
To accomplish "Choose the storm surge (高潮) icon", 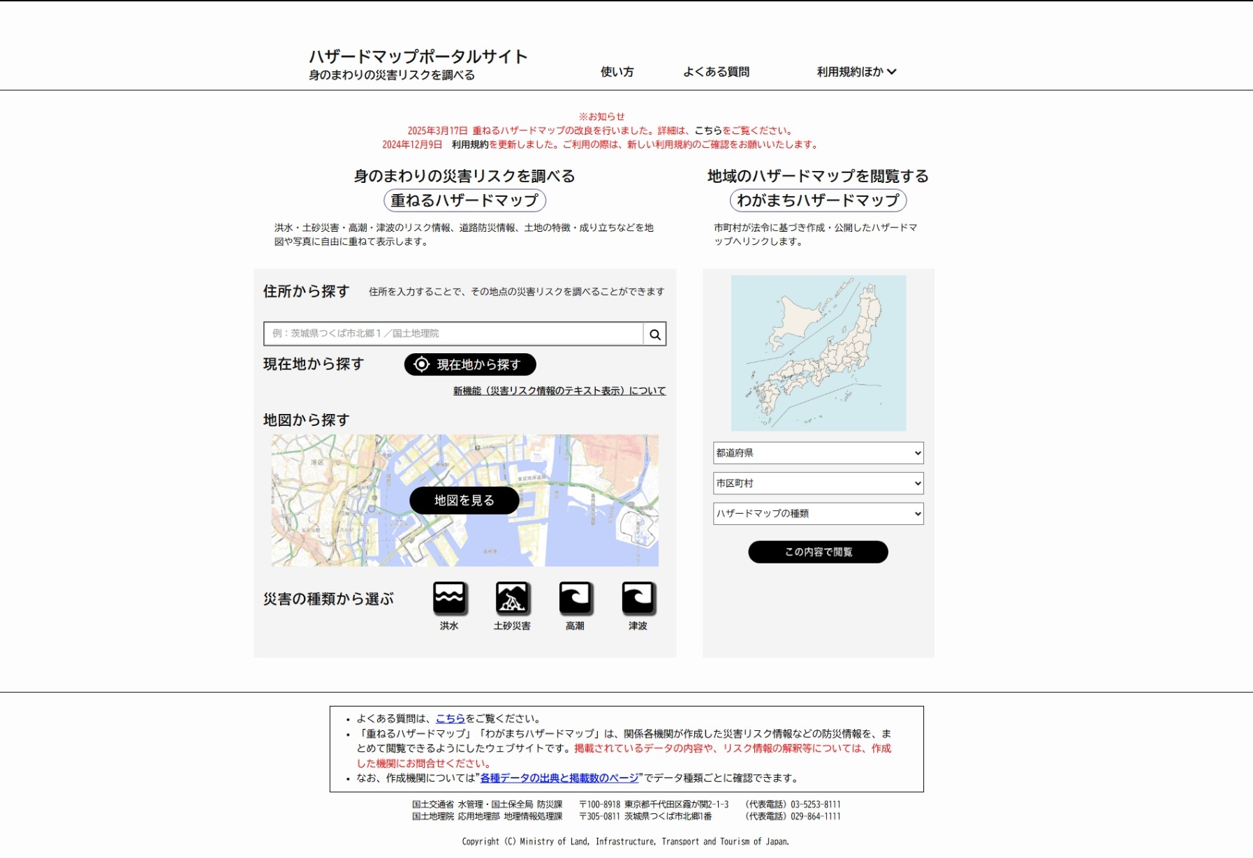I will click(x=575, y=598).
